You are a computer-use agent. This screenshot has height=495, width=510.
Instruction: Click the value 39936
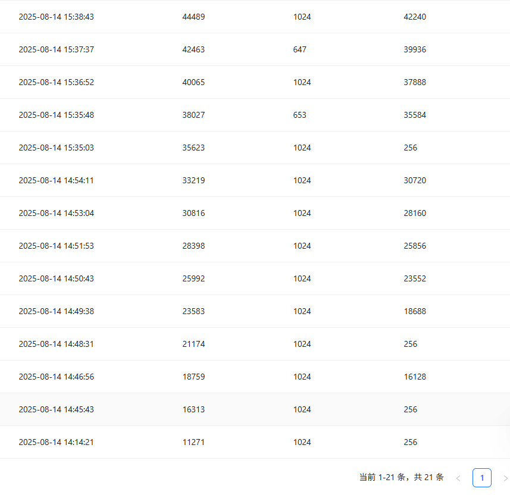point(415,49)
